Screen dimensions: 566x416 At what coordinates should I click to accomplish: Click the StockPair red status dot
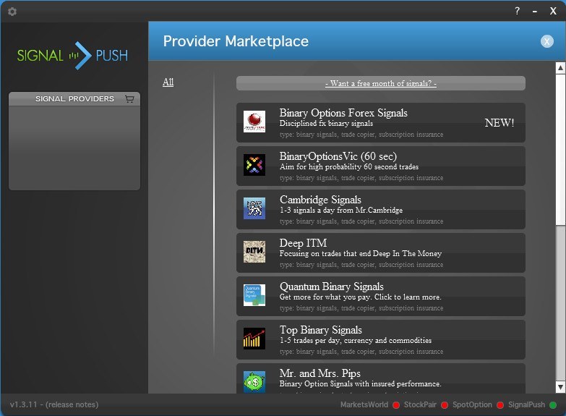pos(445,405)
